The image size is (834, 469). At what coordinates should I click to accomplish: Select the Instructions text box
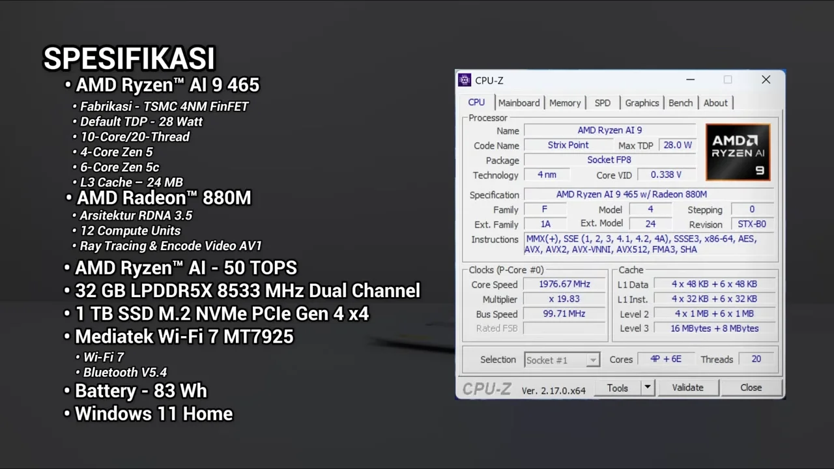pos(640,244)
